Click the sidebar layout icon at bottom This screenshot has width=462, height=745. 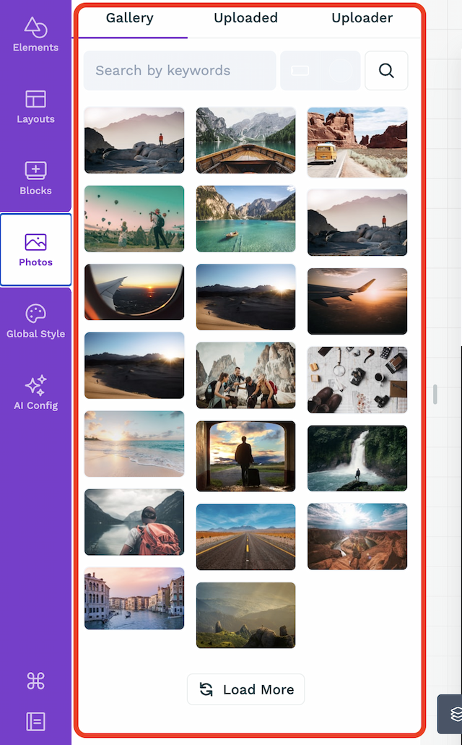[35, 722]
